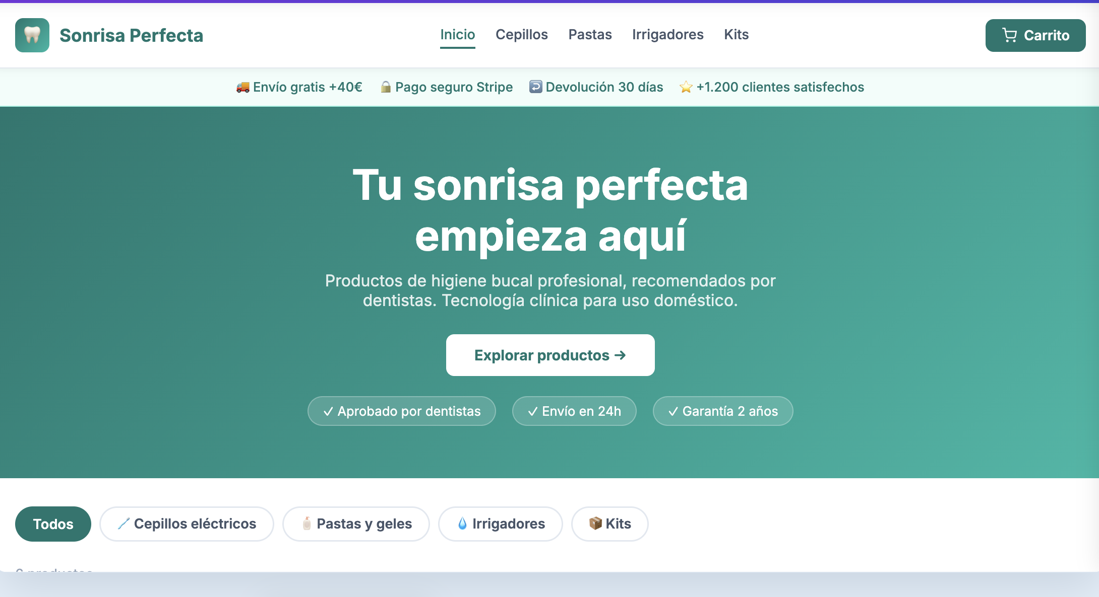1099x597 pixels.
Task: Click the water drop Irrigadores icon
Action: [x=462, y=524]
